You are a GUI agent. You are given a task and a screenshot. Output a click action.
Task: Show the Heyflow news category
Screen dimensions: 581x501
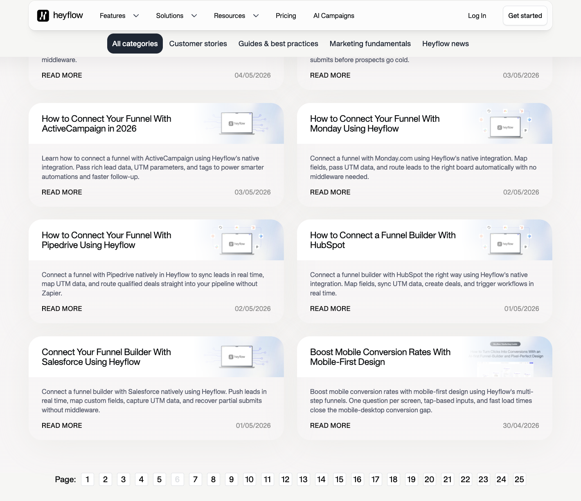[x=446, y=44]
